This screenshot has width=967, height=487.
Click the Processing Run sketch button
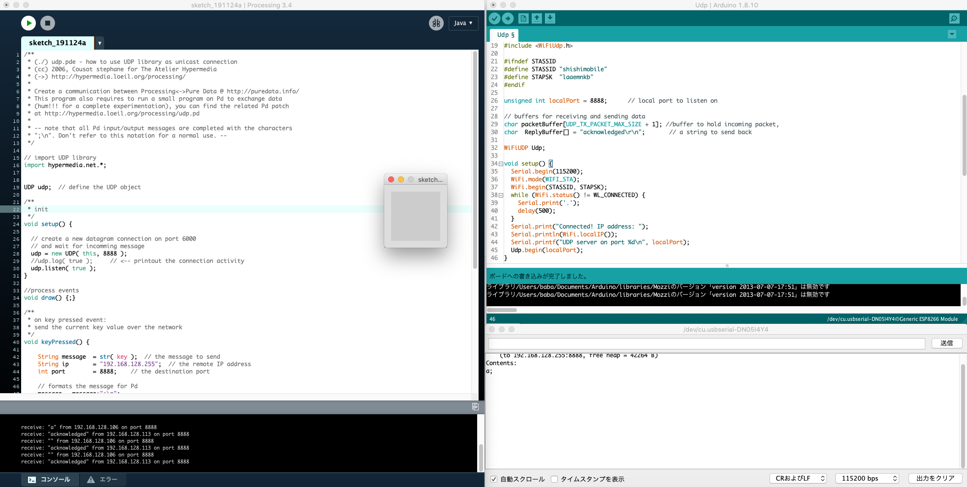28,23
